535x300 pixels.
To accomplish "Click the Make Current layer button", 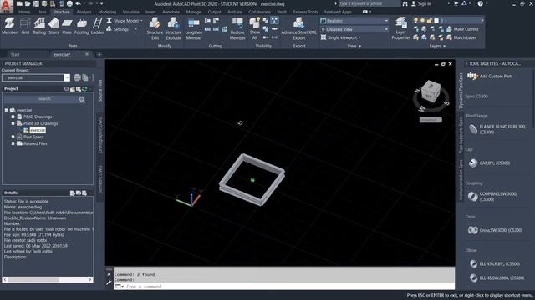I will (462, 29).
